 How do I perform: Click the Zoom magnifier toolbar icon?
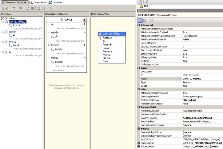pos(44,9)
